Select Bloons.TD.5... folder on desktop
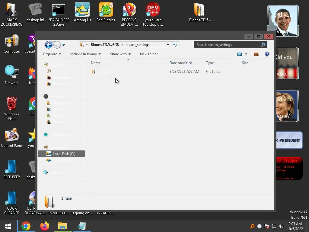The height and width of the screenshot is (232, 309). pos(200,12)
